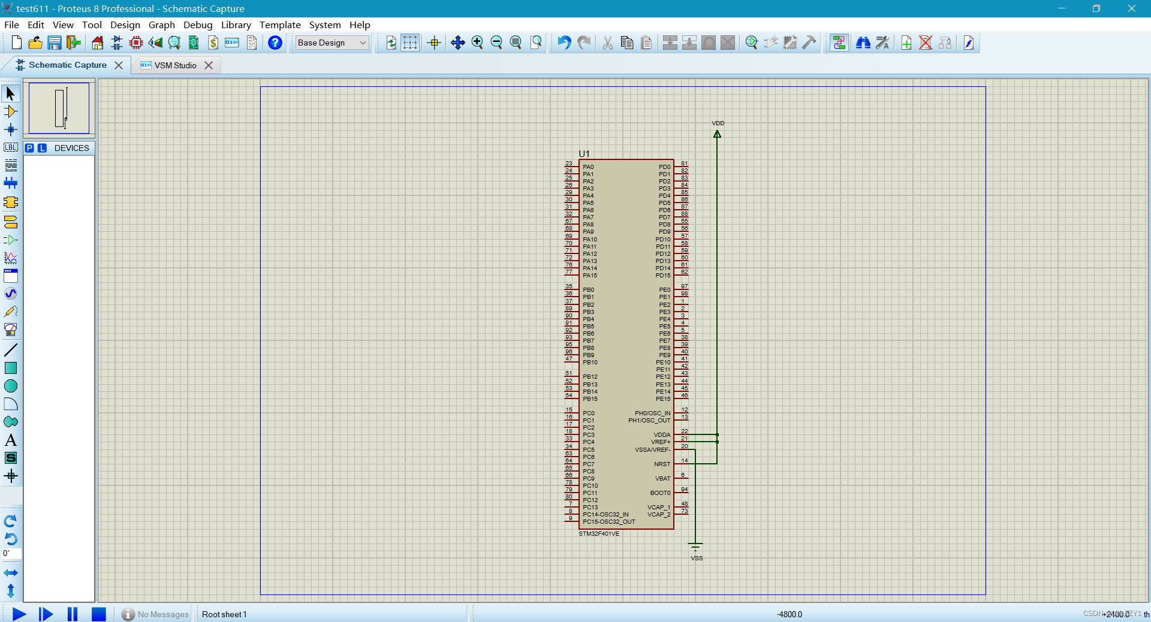
Task: Open the Debug menu
Action: pyautogui.click(x=198, y=25)
